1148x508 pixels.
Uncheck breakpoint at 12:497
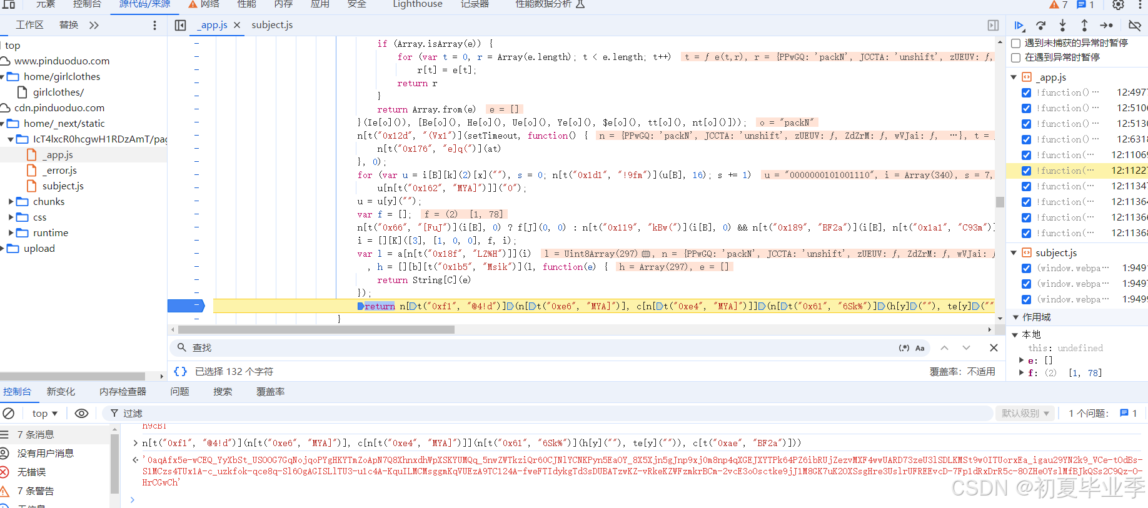1026,92
